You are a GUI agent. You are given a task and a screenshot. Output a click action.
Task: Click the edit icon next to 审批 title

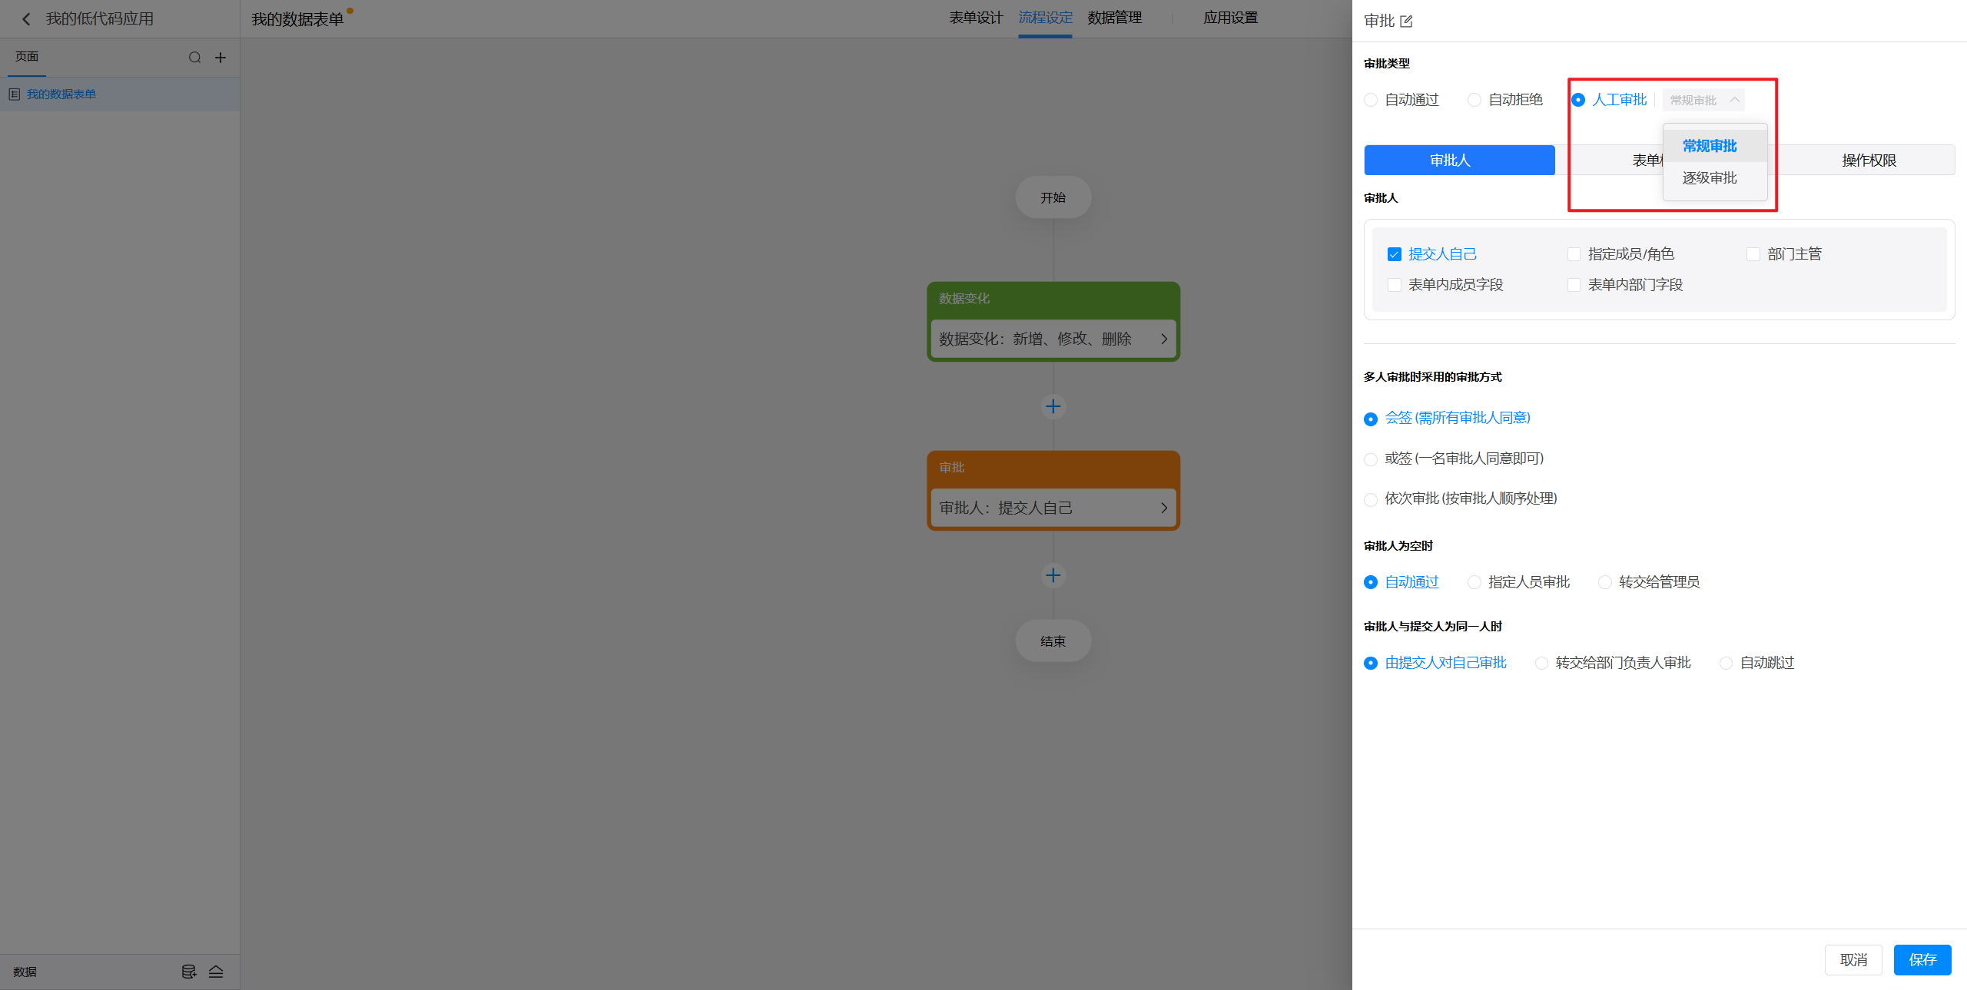pos(1406,22)
